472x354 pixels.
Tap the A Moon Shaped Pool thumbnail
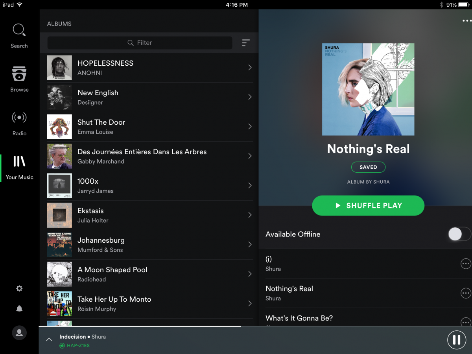coord(59,274)
